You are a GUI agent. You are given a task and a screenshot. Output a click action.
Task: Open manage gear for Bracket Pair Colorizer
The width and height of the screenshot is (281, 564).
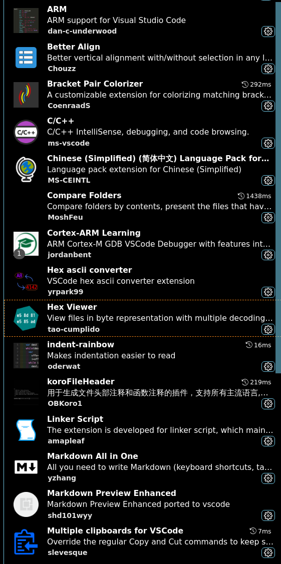coord(267,106)
